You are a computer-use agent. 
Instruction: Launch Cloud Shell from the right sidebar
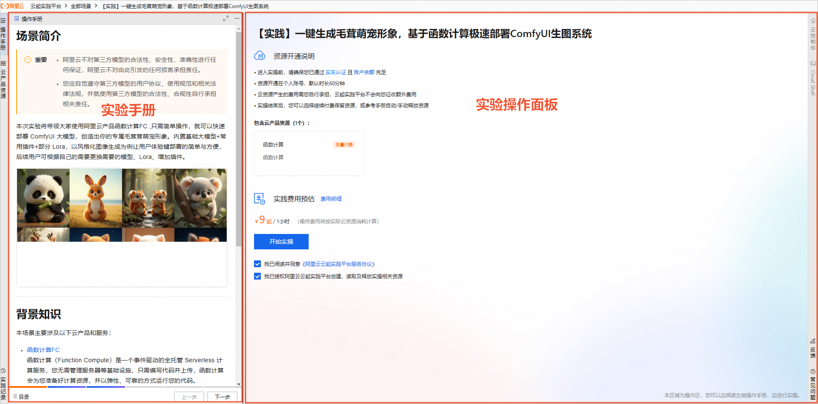(813, 78)
